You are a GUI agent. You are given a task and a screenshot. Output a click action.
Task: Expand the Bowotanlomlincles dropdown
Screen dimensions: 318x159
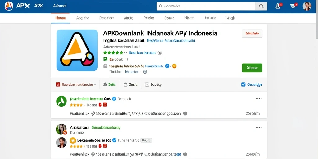tap(79, 84)
